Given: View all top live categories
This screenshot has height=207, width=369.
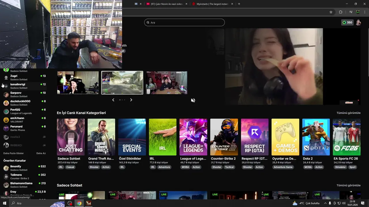Looking at the screenshot, I should tap(349, 113).
